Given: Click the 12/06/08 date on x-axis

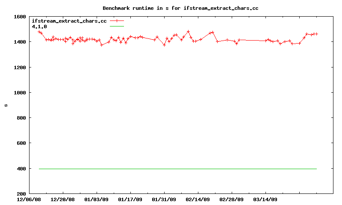Looking at the screenshot, I should pos(29,199).
